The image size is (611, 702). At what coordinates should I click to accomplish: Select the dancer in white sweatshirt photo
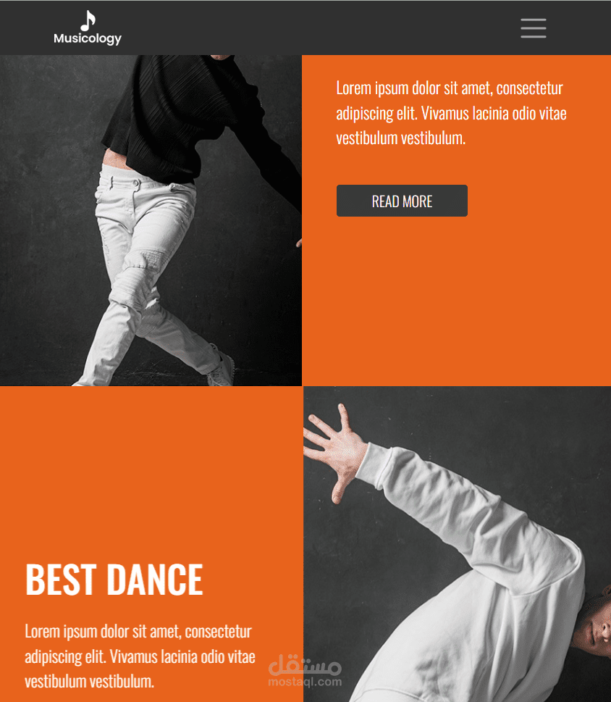(x=457, y=544)
